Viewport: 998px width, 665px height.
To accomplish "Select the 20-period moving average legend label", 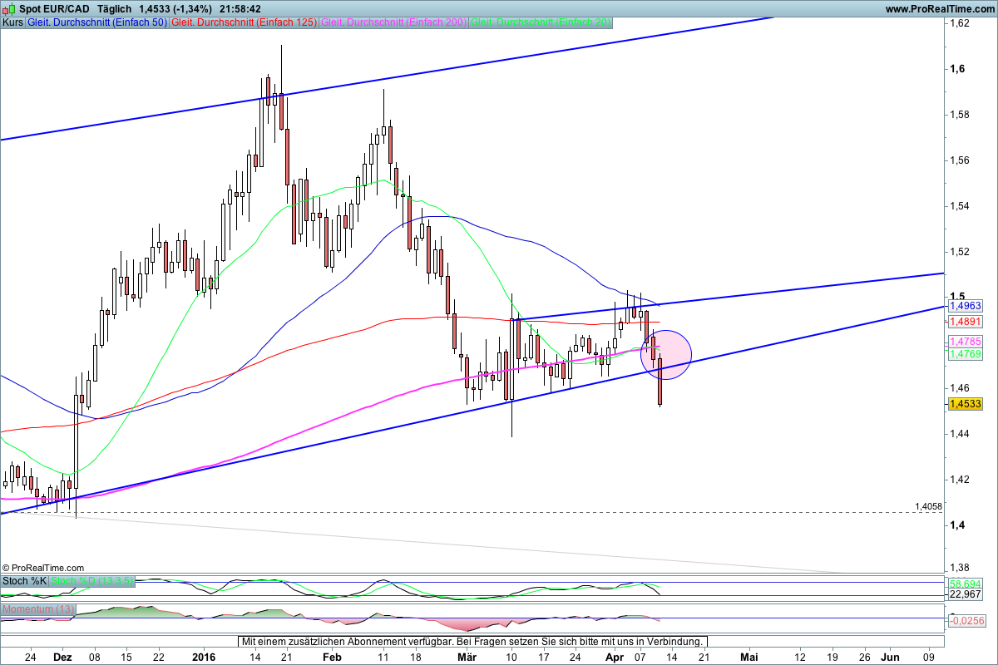I will (x=541, y=22).
